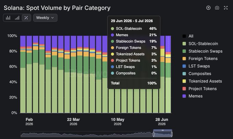
Task: Click the right range slider handle
Action: pos(172,134)
